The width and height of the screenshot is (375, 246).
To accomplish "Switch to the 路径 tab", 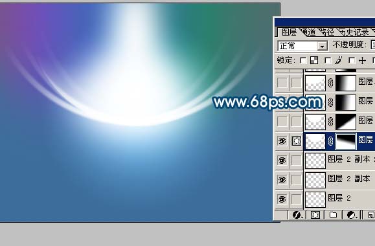I will tap(327, 32).
